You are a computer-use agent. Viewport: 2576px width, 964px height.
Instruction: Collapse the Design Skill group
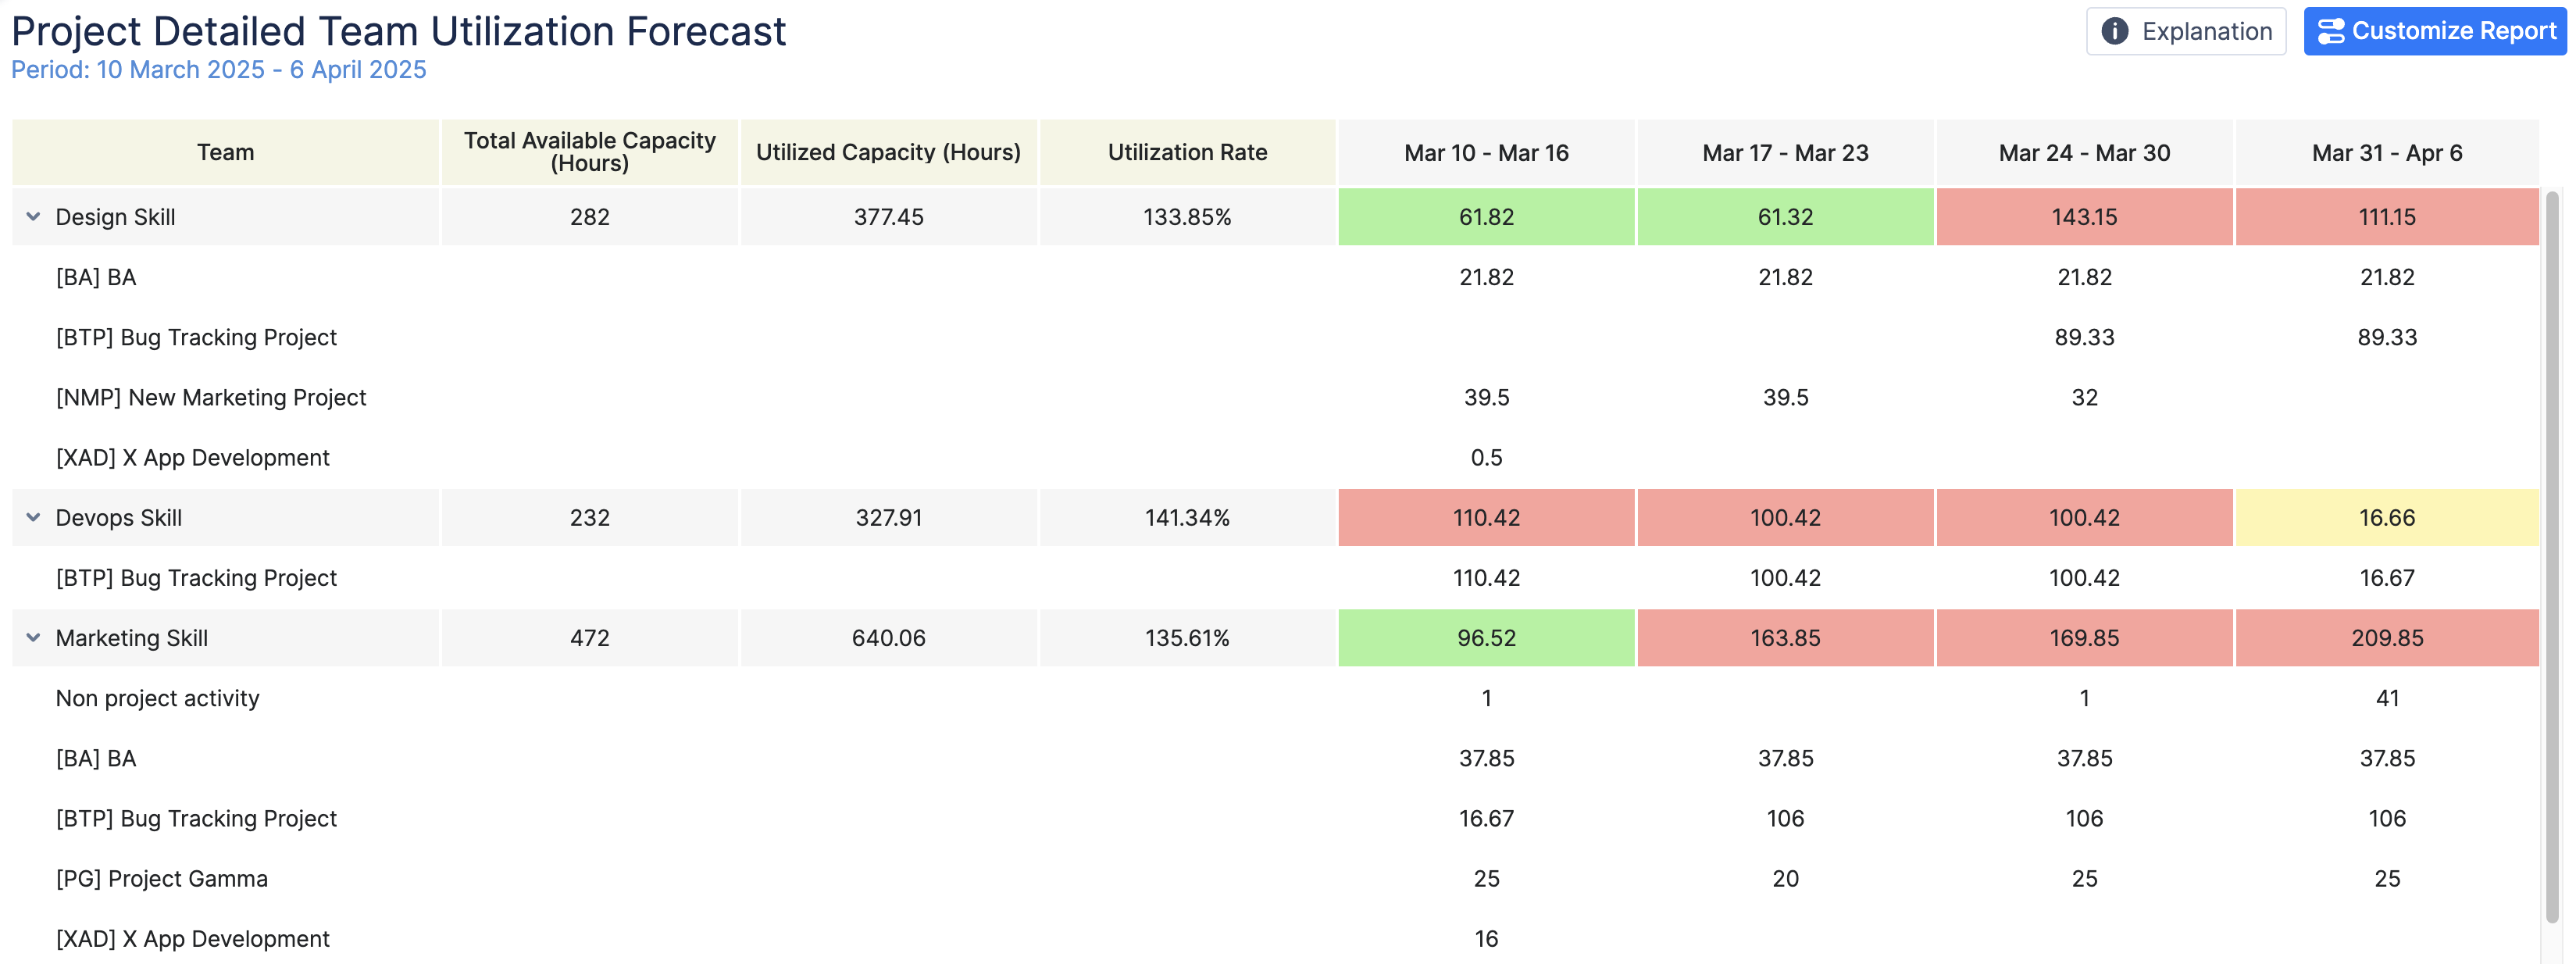(33, 216)
